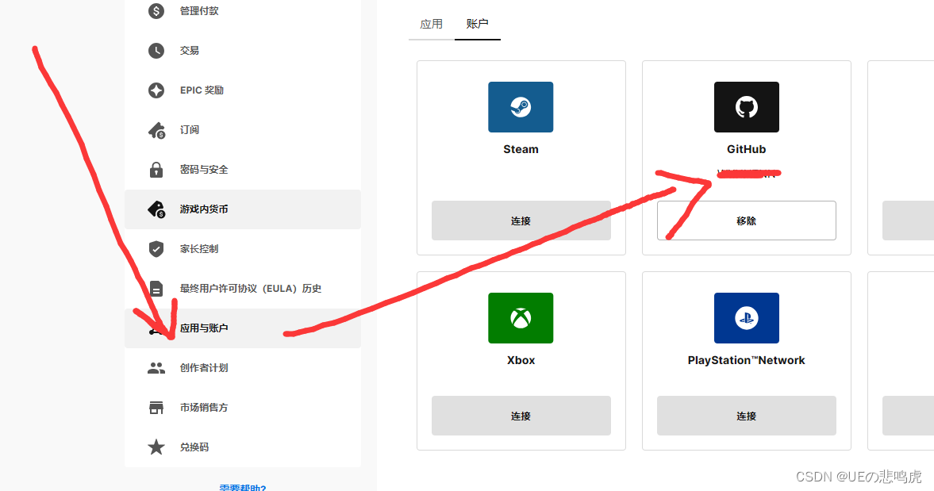
Task: Click the PlayStation Network logo tile
Action: [x=747, y=318]
